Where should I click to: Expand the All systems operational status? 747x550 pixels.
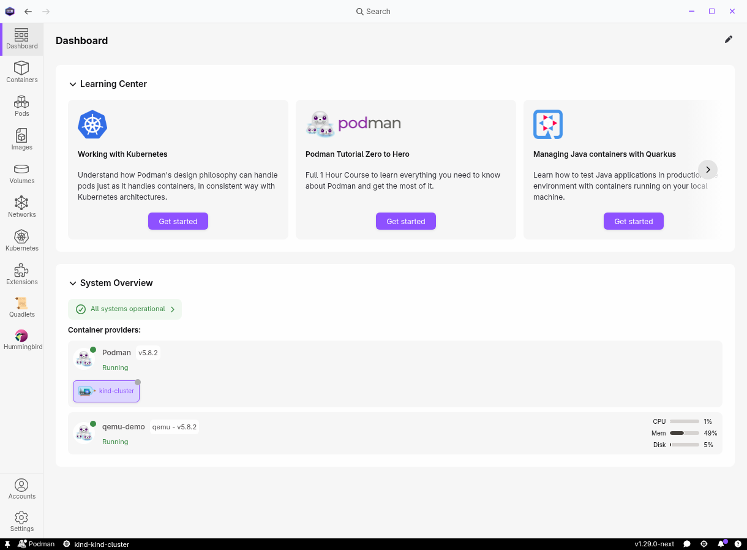(125, 309)
